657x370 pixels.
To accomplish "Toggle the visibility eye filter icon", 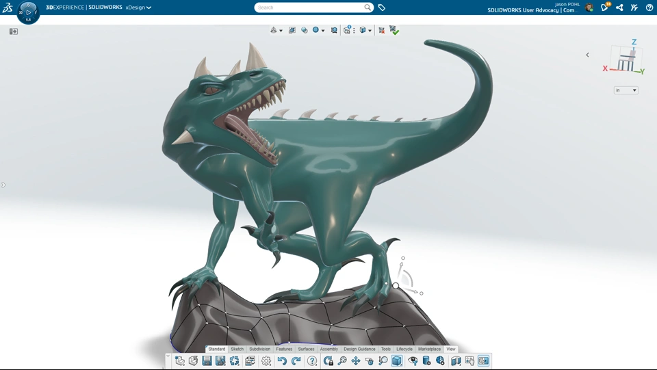I will click(413, 361).
